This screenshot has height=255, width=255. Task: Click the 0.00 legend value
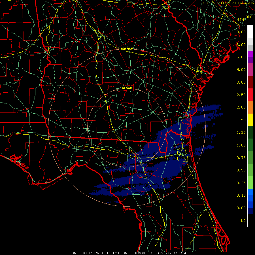(x=241, y=208)
